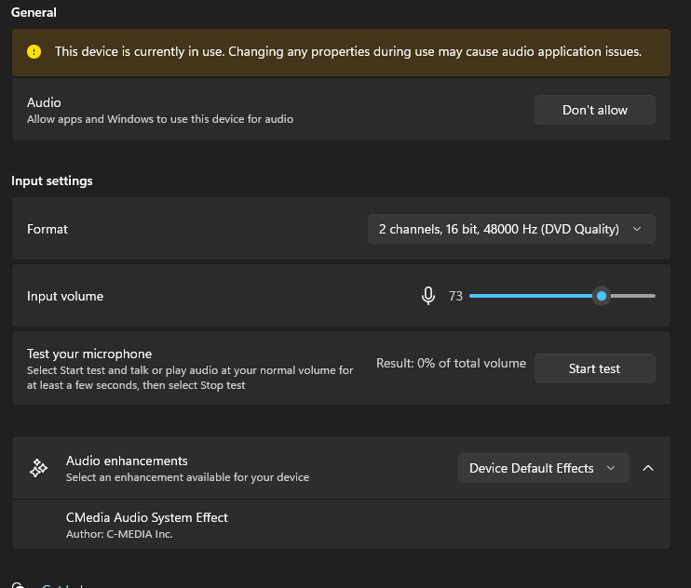Click the device in use warning message
The height and width of the screenshot is (588, 691).
tap(348, 52)
